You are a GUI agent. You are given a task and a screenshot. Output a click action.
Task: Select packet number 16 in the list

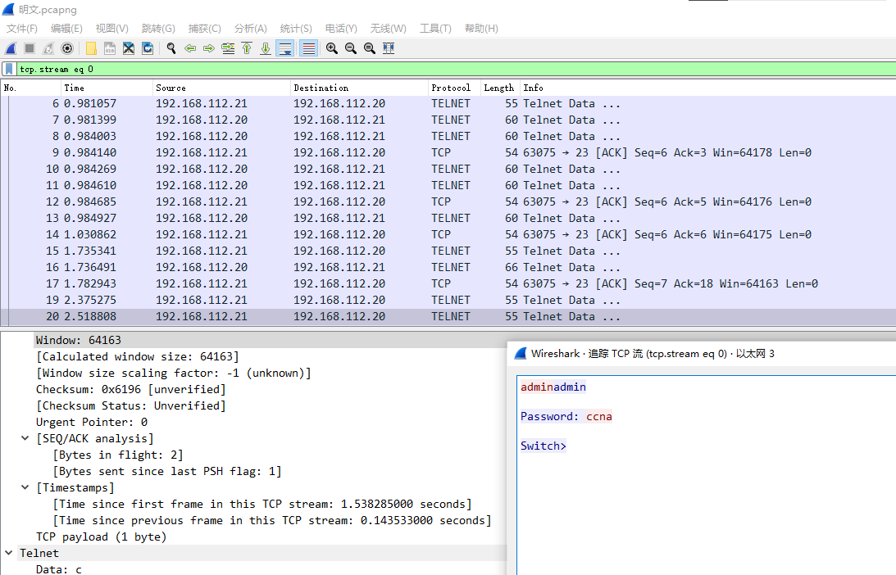click(246, 267)
